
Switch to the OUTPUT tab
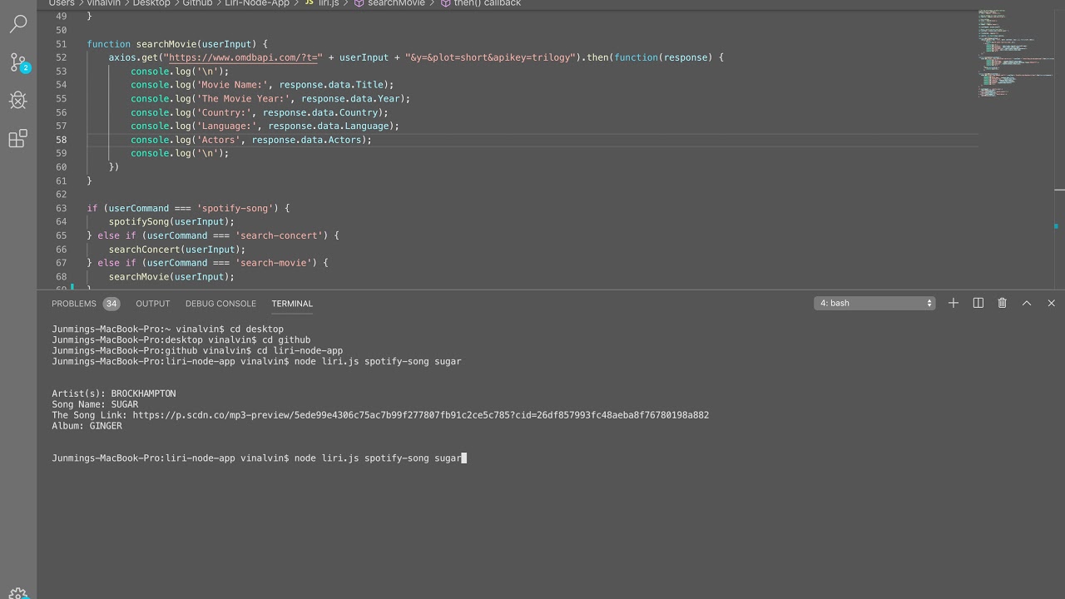point(152,304)
